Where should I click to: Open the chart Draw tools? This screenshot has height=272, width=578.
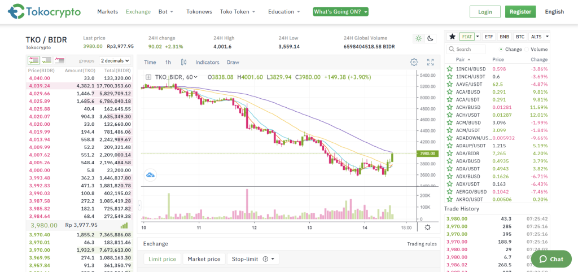tap(233, 62)
